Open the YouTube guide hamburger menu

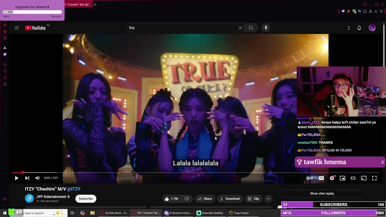click(17, 28)
